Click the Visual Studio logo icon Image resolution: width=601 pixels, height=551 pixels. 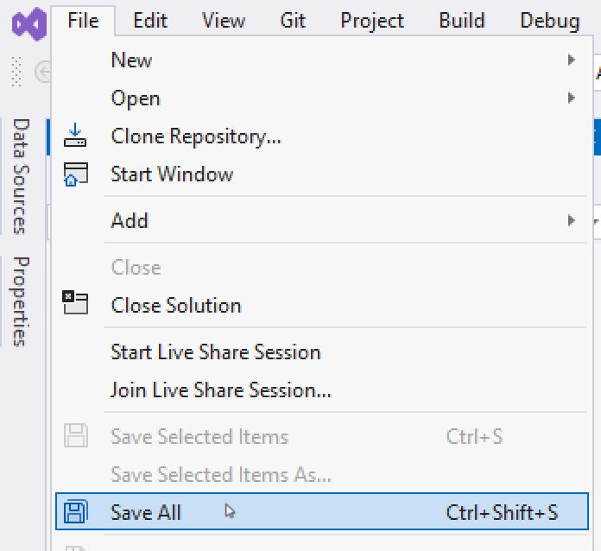[x=29, y=24]
